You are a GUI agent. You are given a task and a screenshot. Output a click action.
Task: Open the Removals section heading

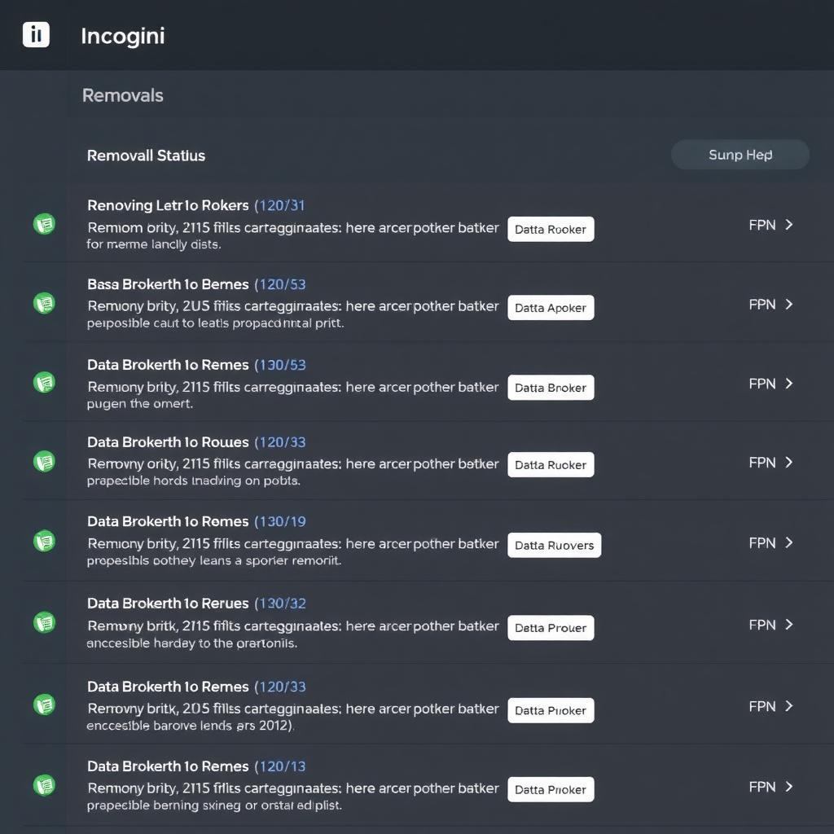point(122,96)
